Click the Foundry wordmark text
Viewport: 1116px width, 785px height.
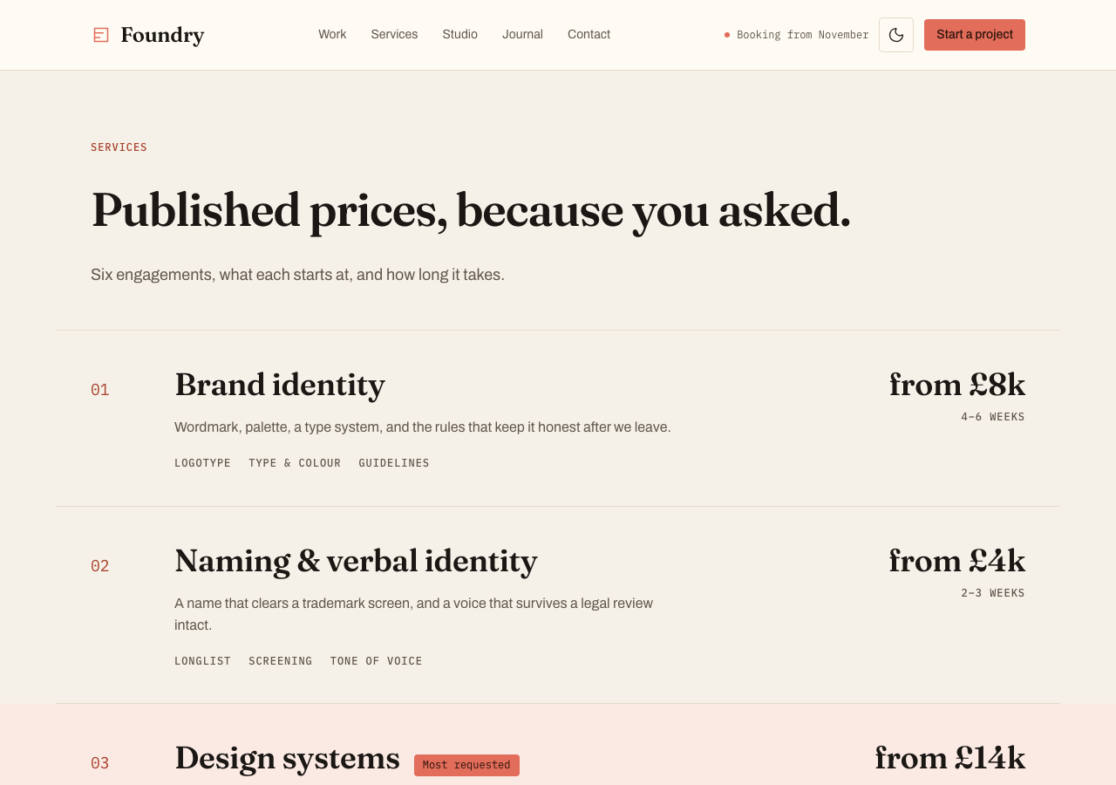162,36
